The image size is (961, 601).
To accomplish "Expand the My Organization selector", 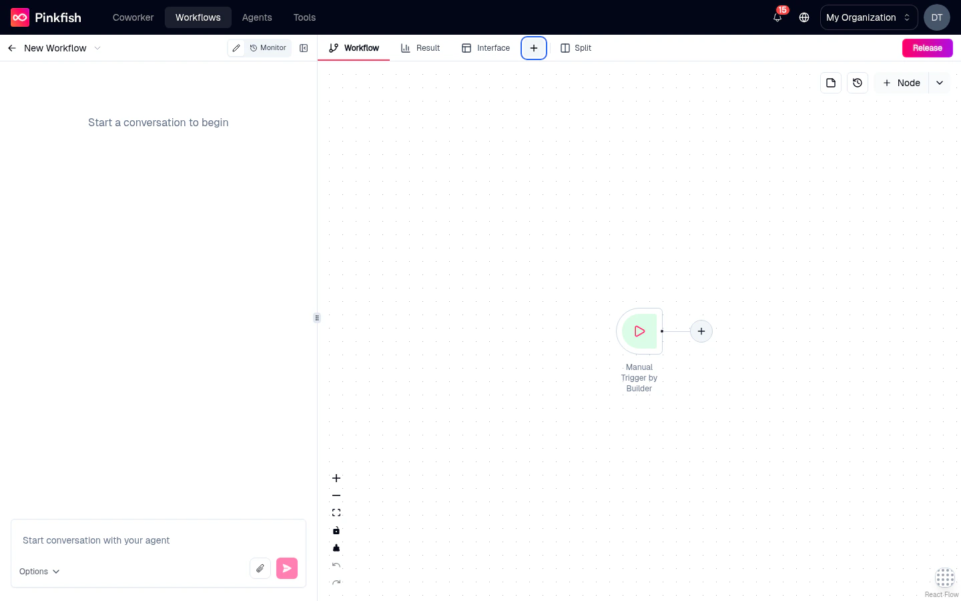I will (x=868, y=17).
